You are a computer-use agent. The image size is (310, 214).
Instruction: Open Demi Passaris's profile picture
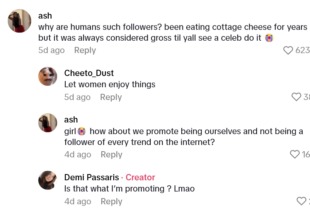click(x=48, y=180)
